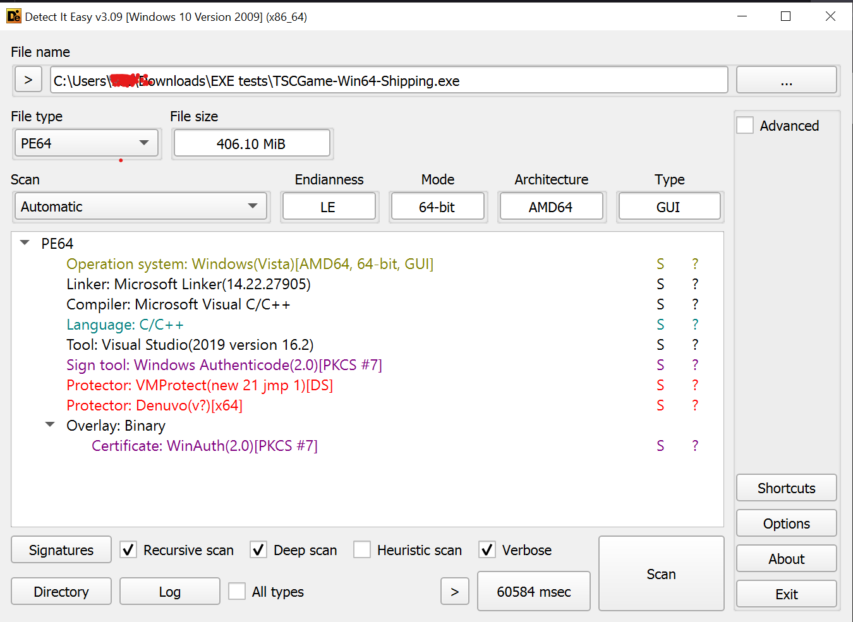Click the '?' icon beside Operation system row
Screen dimensions: 853x622
[695, 264]
